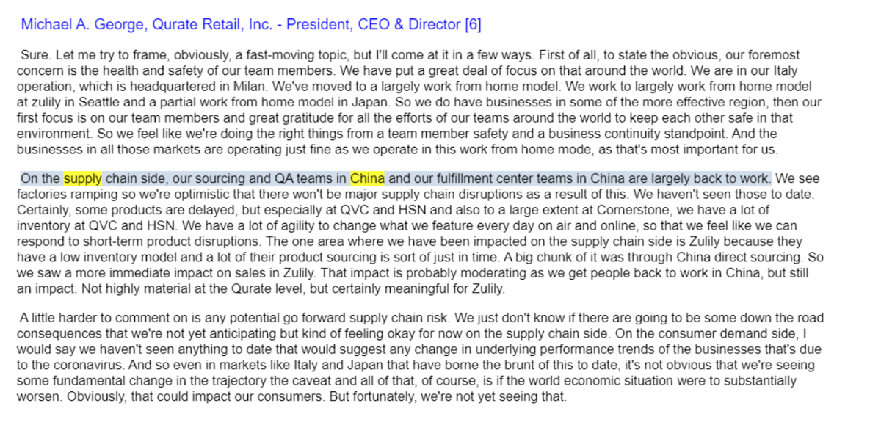Click 'Zulily.' at the end of the second paragraph
Screen dimensions: 881x425
pyautogui.click(x=487, y=288)
